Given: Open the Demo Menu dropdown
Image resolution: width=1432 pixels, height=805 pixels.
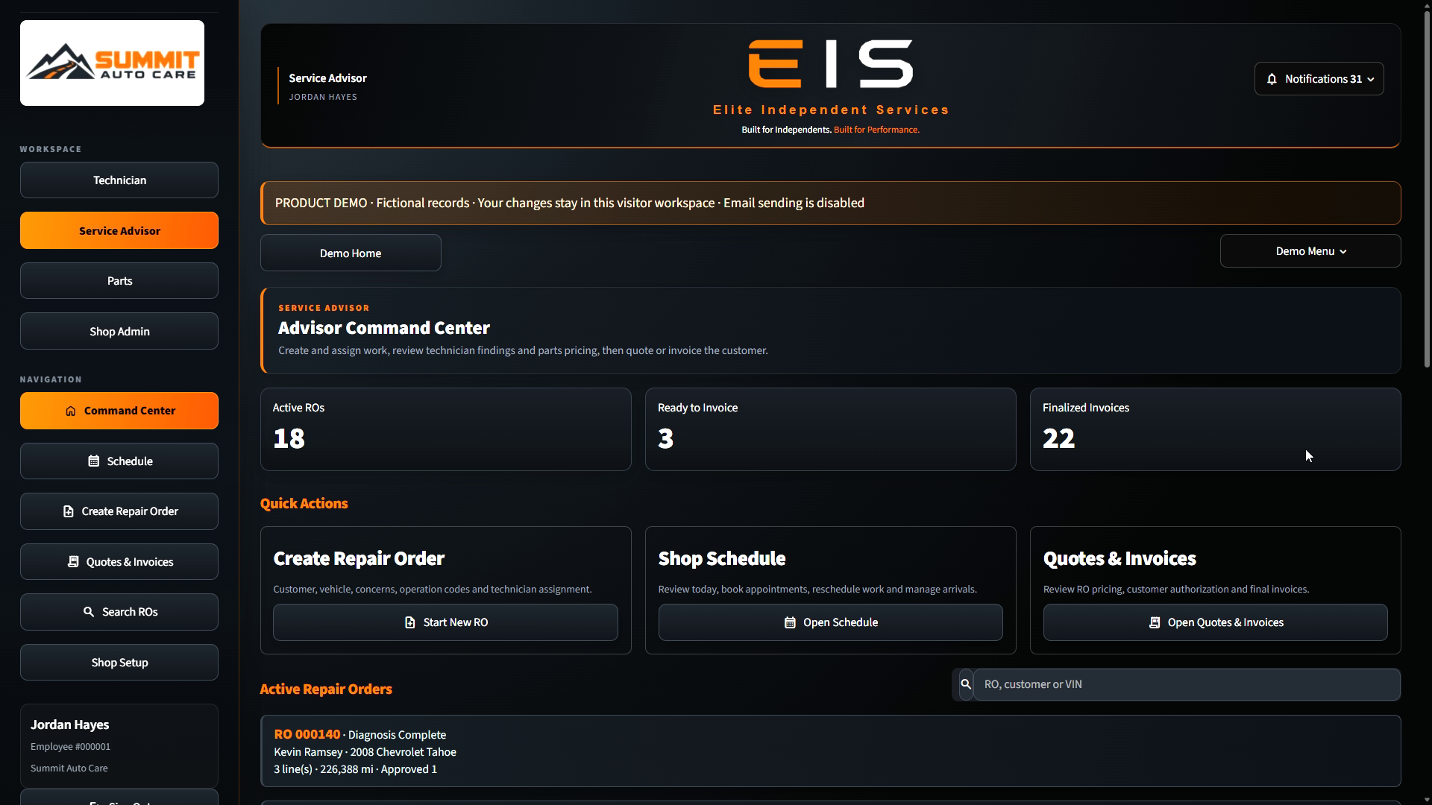Looking at the screenshot, I should tap(1310, 251).
